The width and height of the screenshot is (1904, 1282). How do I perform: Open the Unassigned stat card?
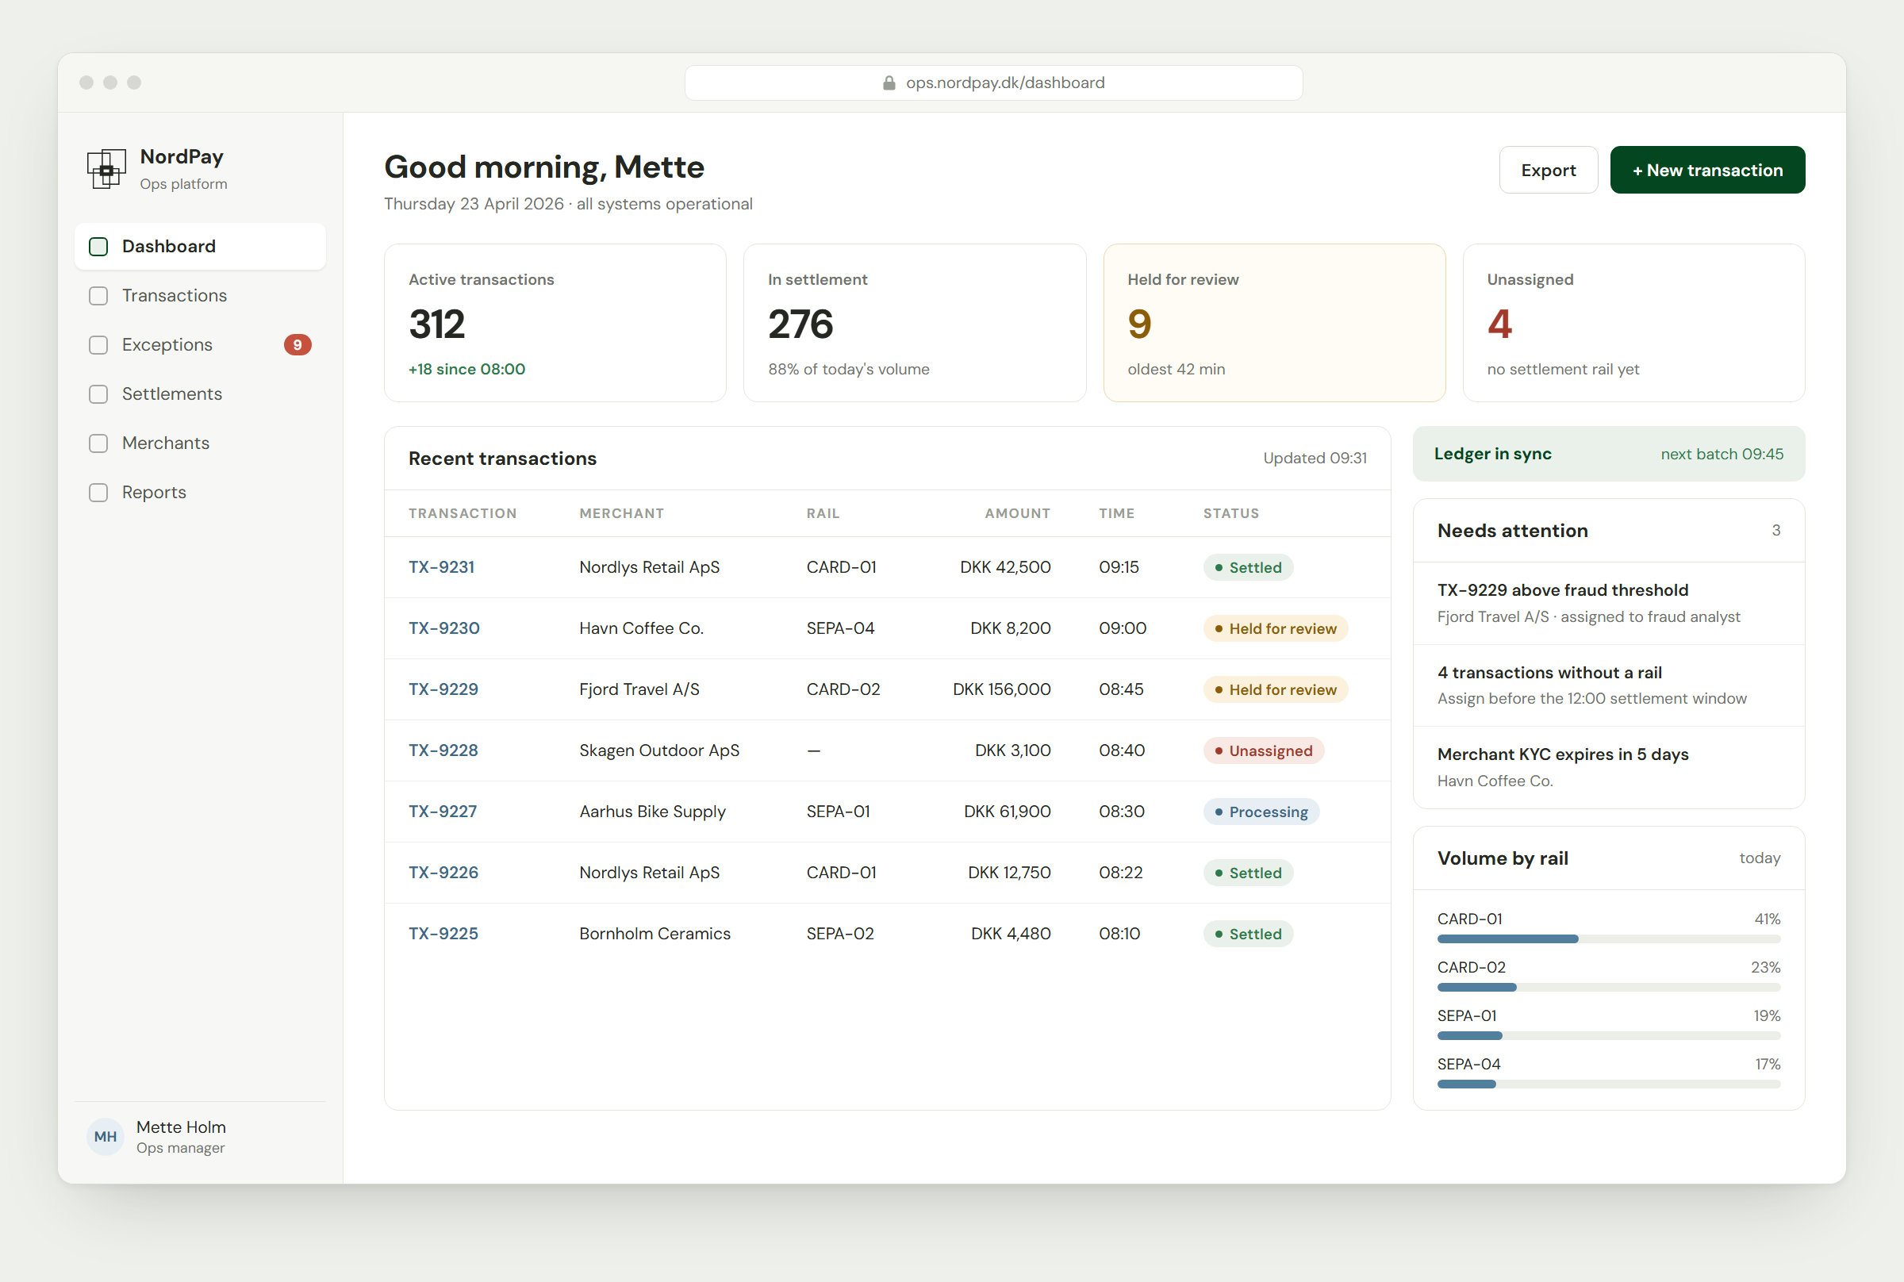click(1633, 323)
